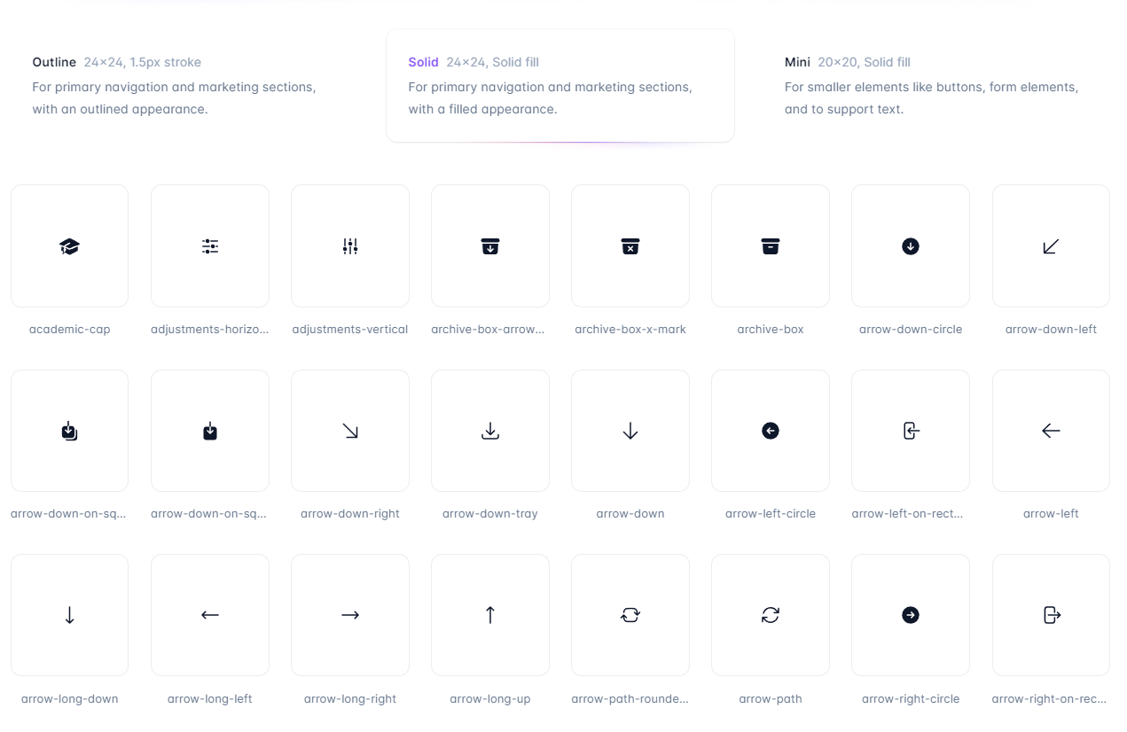
Task: Click the 'arrow-right-circle' name label
Action: (x=911, y=698)
